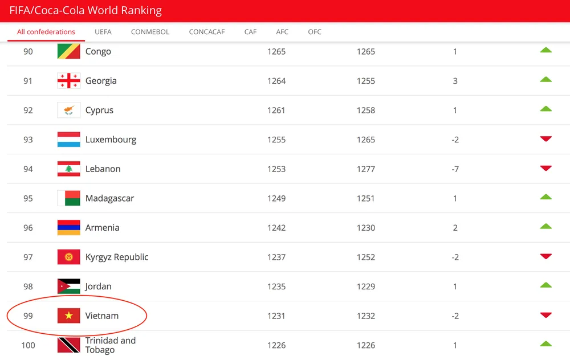Click the Cyprus flag icon
Screen dimensions: 570x356
click(x=68, y=110)
